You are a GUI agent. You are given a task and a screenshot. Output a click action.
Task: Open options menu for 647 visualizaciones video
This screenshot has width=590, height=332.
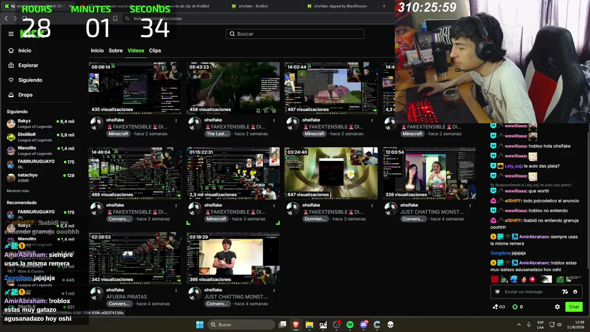(x=372, y=206)
